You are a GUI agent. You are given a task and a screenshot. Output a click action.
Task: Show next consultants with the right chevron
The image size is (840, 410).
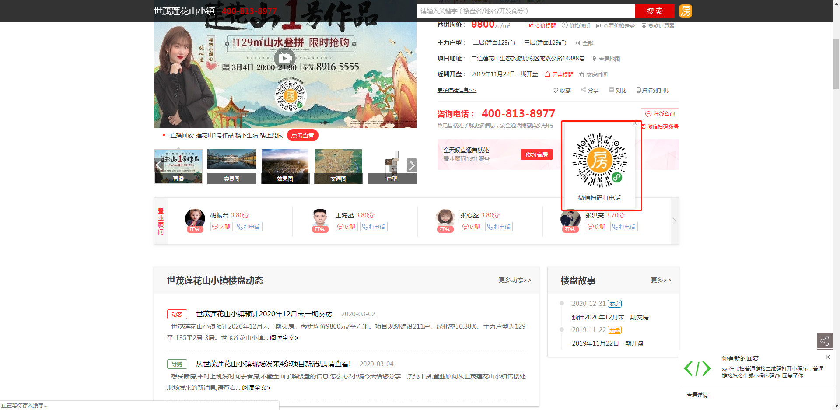pos(674,221)
